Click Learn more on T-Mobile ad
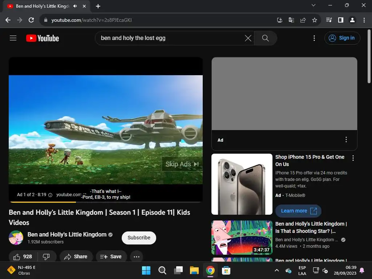The width and height of the screenshot is (372, 279). pyautogui.click(x=298, y=211)
